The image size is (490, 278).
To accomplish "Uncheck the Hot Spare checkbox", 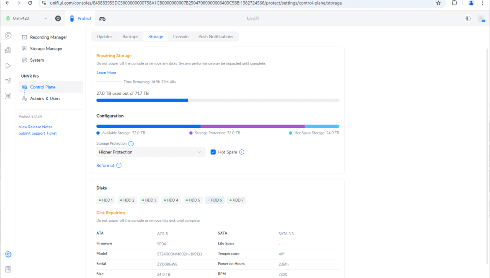I will pyautogui.click(x=213, y=152).
